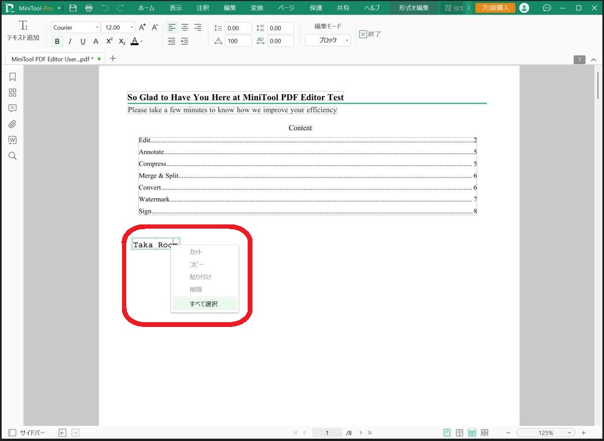This screenshot has height=441, width=604.
Task: Click the プロ版購入 (Buy Pro) button
Action: [495, 8]
